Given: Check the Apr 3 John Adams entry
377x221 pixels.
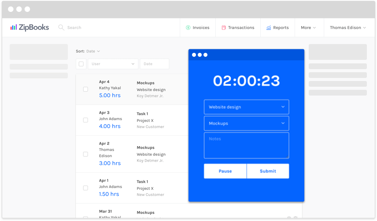Looking at the screenshot, I should (85, 120).
